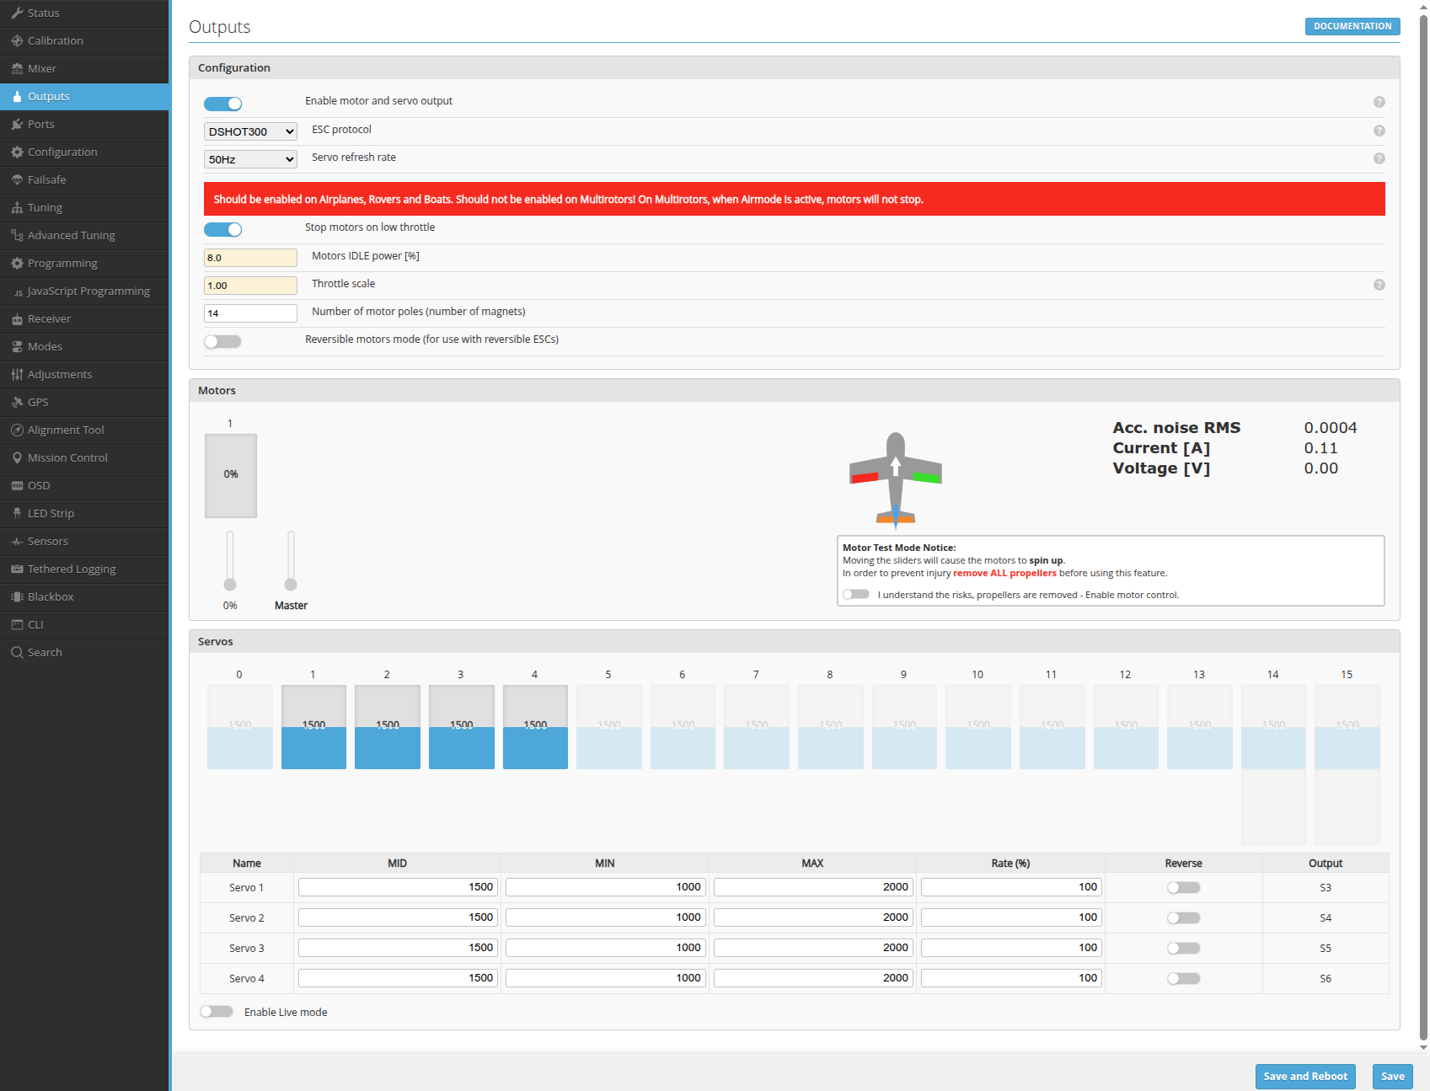Click the Tethered Logging icon
Screen dimensions: 1430x1091
(17, 569)
